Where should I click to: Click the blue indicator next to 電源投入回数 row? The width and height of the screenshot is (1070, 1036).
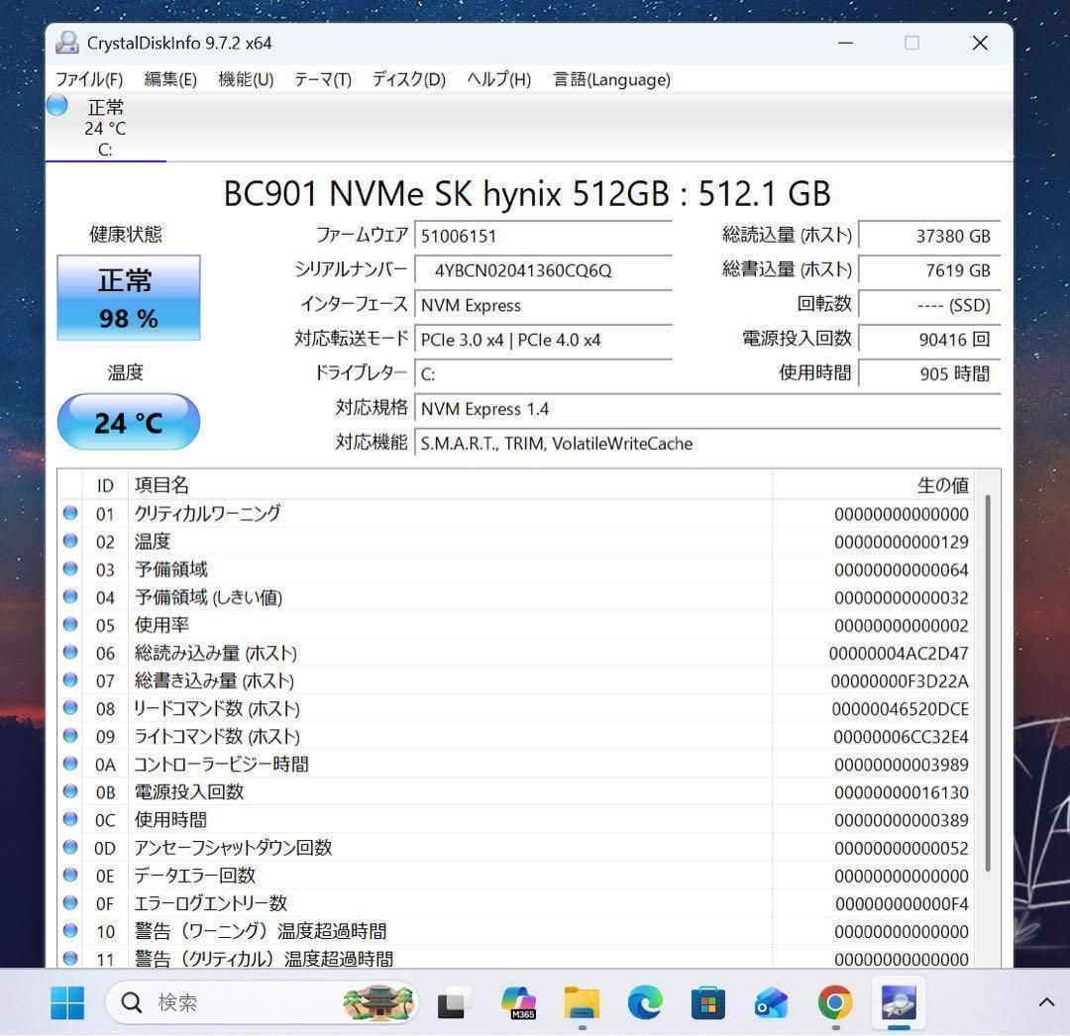point(69,791)
